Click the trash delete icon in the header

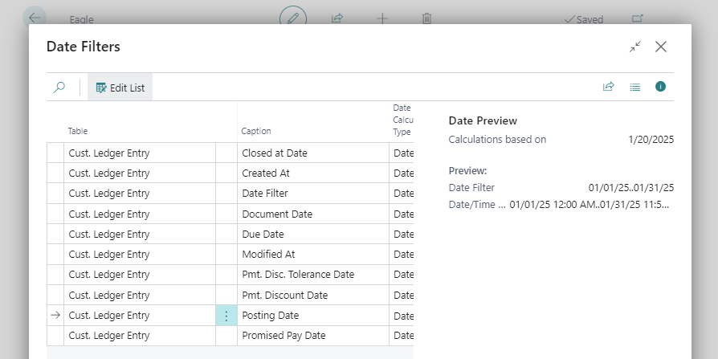pos(427,18)
